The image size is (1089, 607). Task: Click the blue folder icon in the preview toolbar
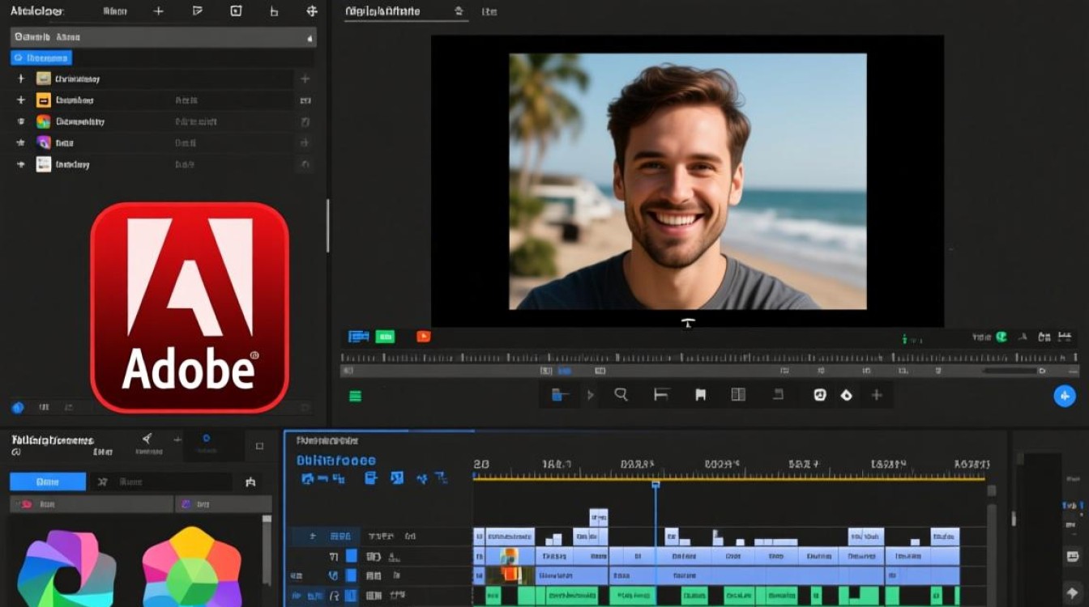click(x=560, y=395)
